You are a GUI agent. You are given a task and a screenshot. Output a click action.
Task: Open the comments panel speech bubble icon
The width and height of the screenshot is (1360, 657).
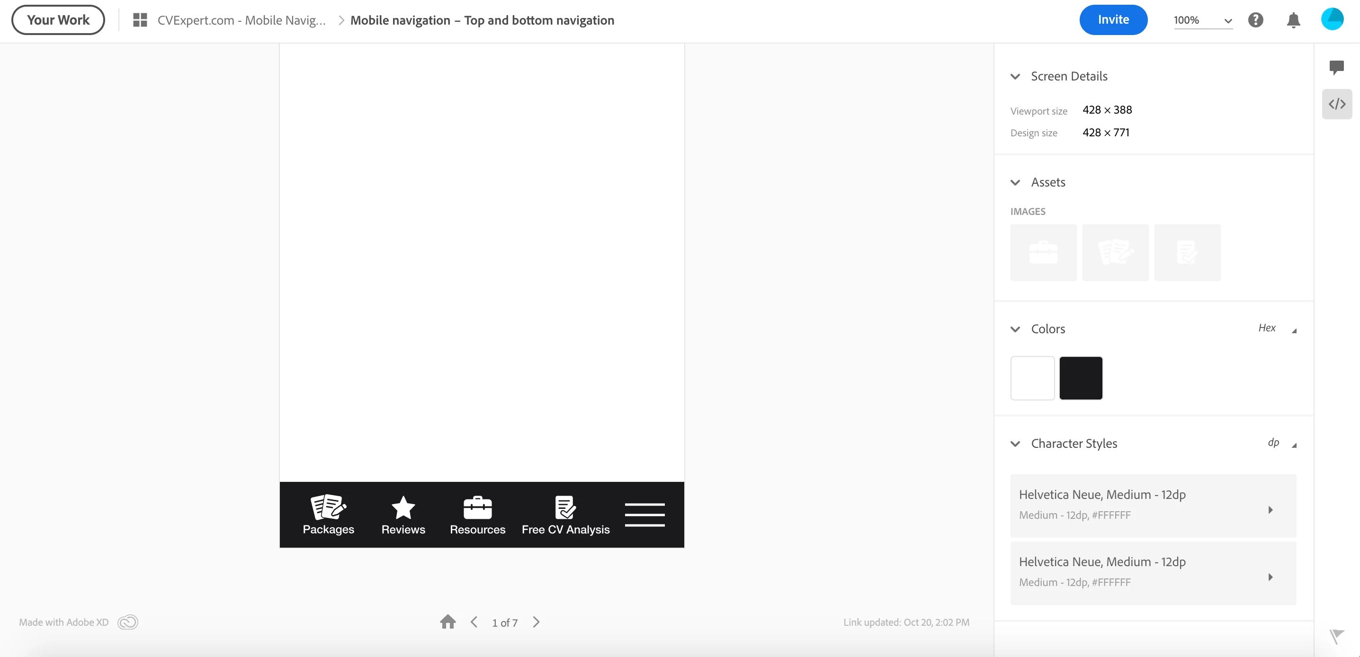(x=1336, y=67)
